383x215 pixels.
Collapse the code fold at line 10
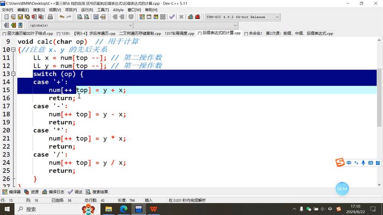(14, 50)
